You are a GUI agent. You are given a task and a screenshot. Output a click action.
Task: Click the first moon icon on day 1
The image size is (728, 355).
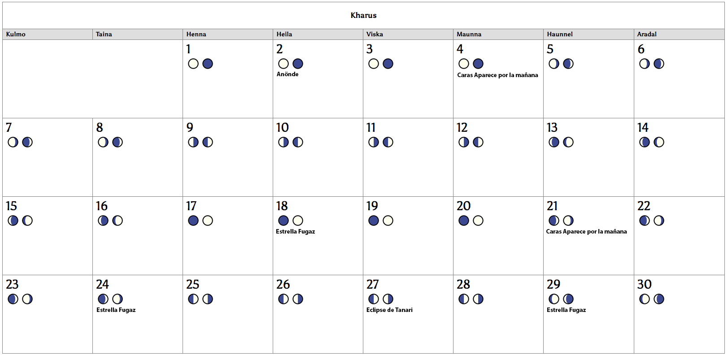click(193, 64)
